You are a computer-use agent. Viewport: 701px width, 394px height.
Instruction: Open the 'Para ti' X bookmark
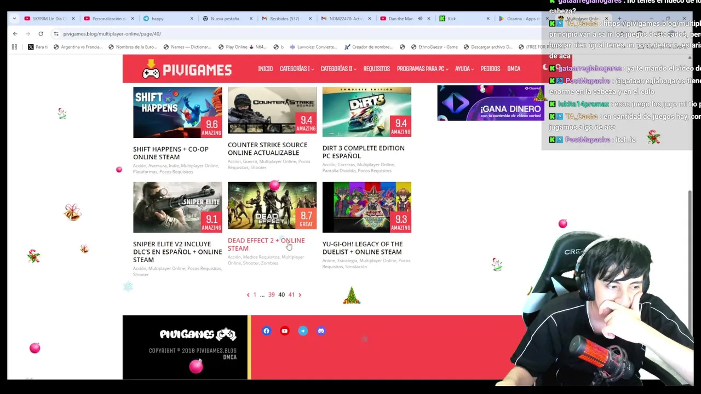[x=38, y=47]
